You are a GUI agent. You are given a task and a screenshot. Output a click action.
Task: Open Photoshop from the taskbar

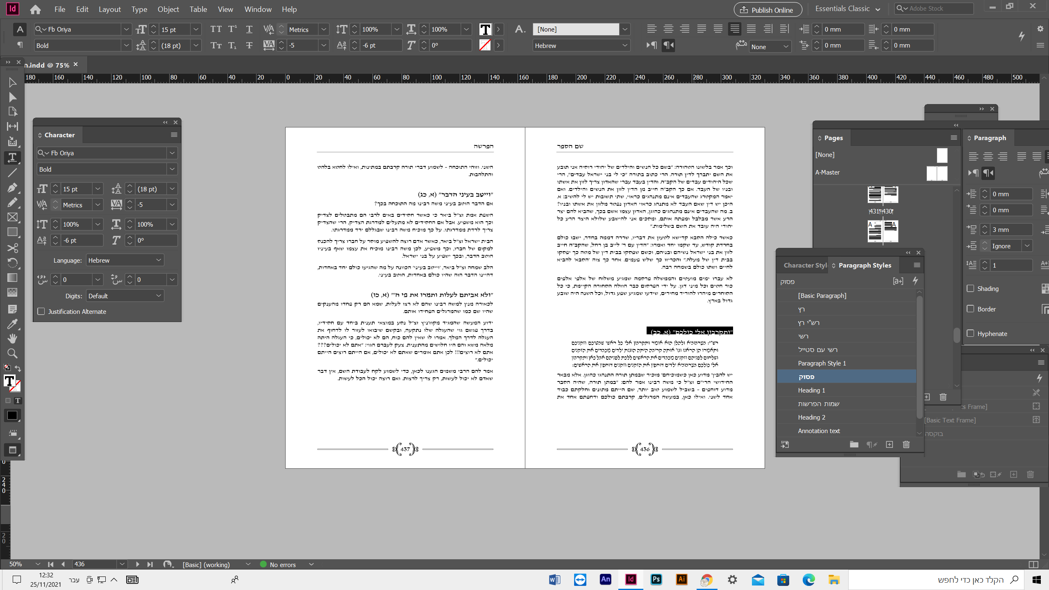click(x=656, y=579)
